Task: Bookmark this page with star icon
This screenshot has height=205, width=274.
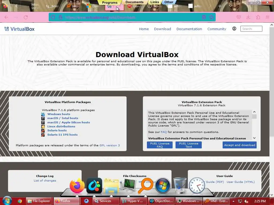Action: [x=211, y=17]
